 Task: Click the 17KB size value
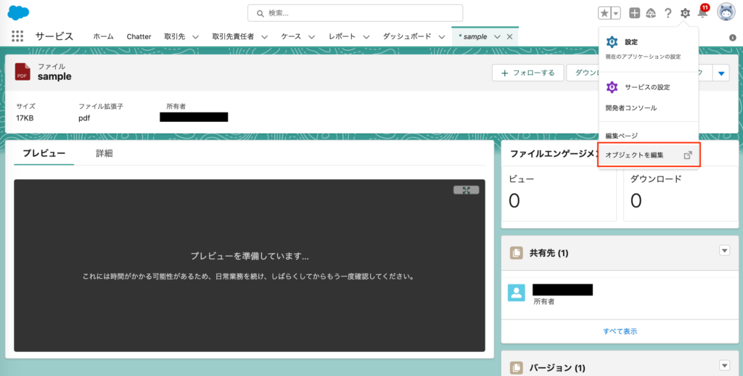25,118
